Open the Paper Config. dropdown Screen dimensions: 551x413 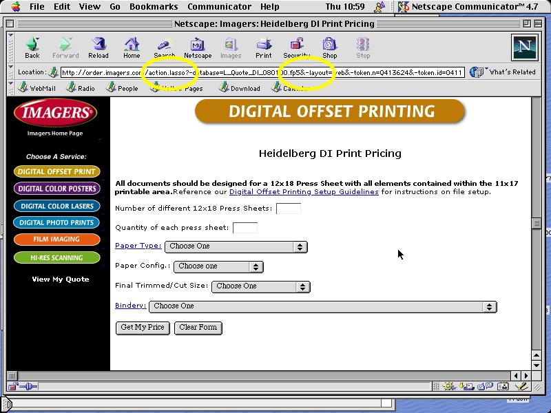(x=218, y=266)
